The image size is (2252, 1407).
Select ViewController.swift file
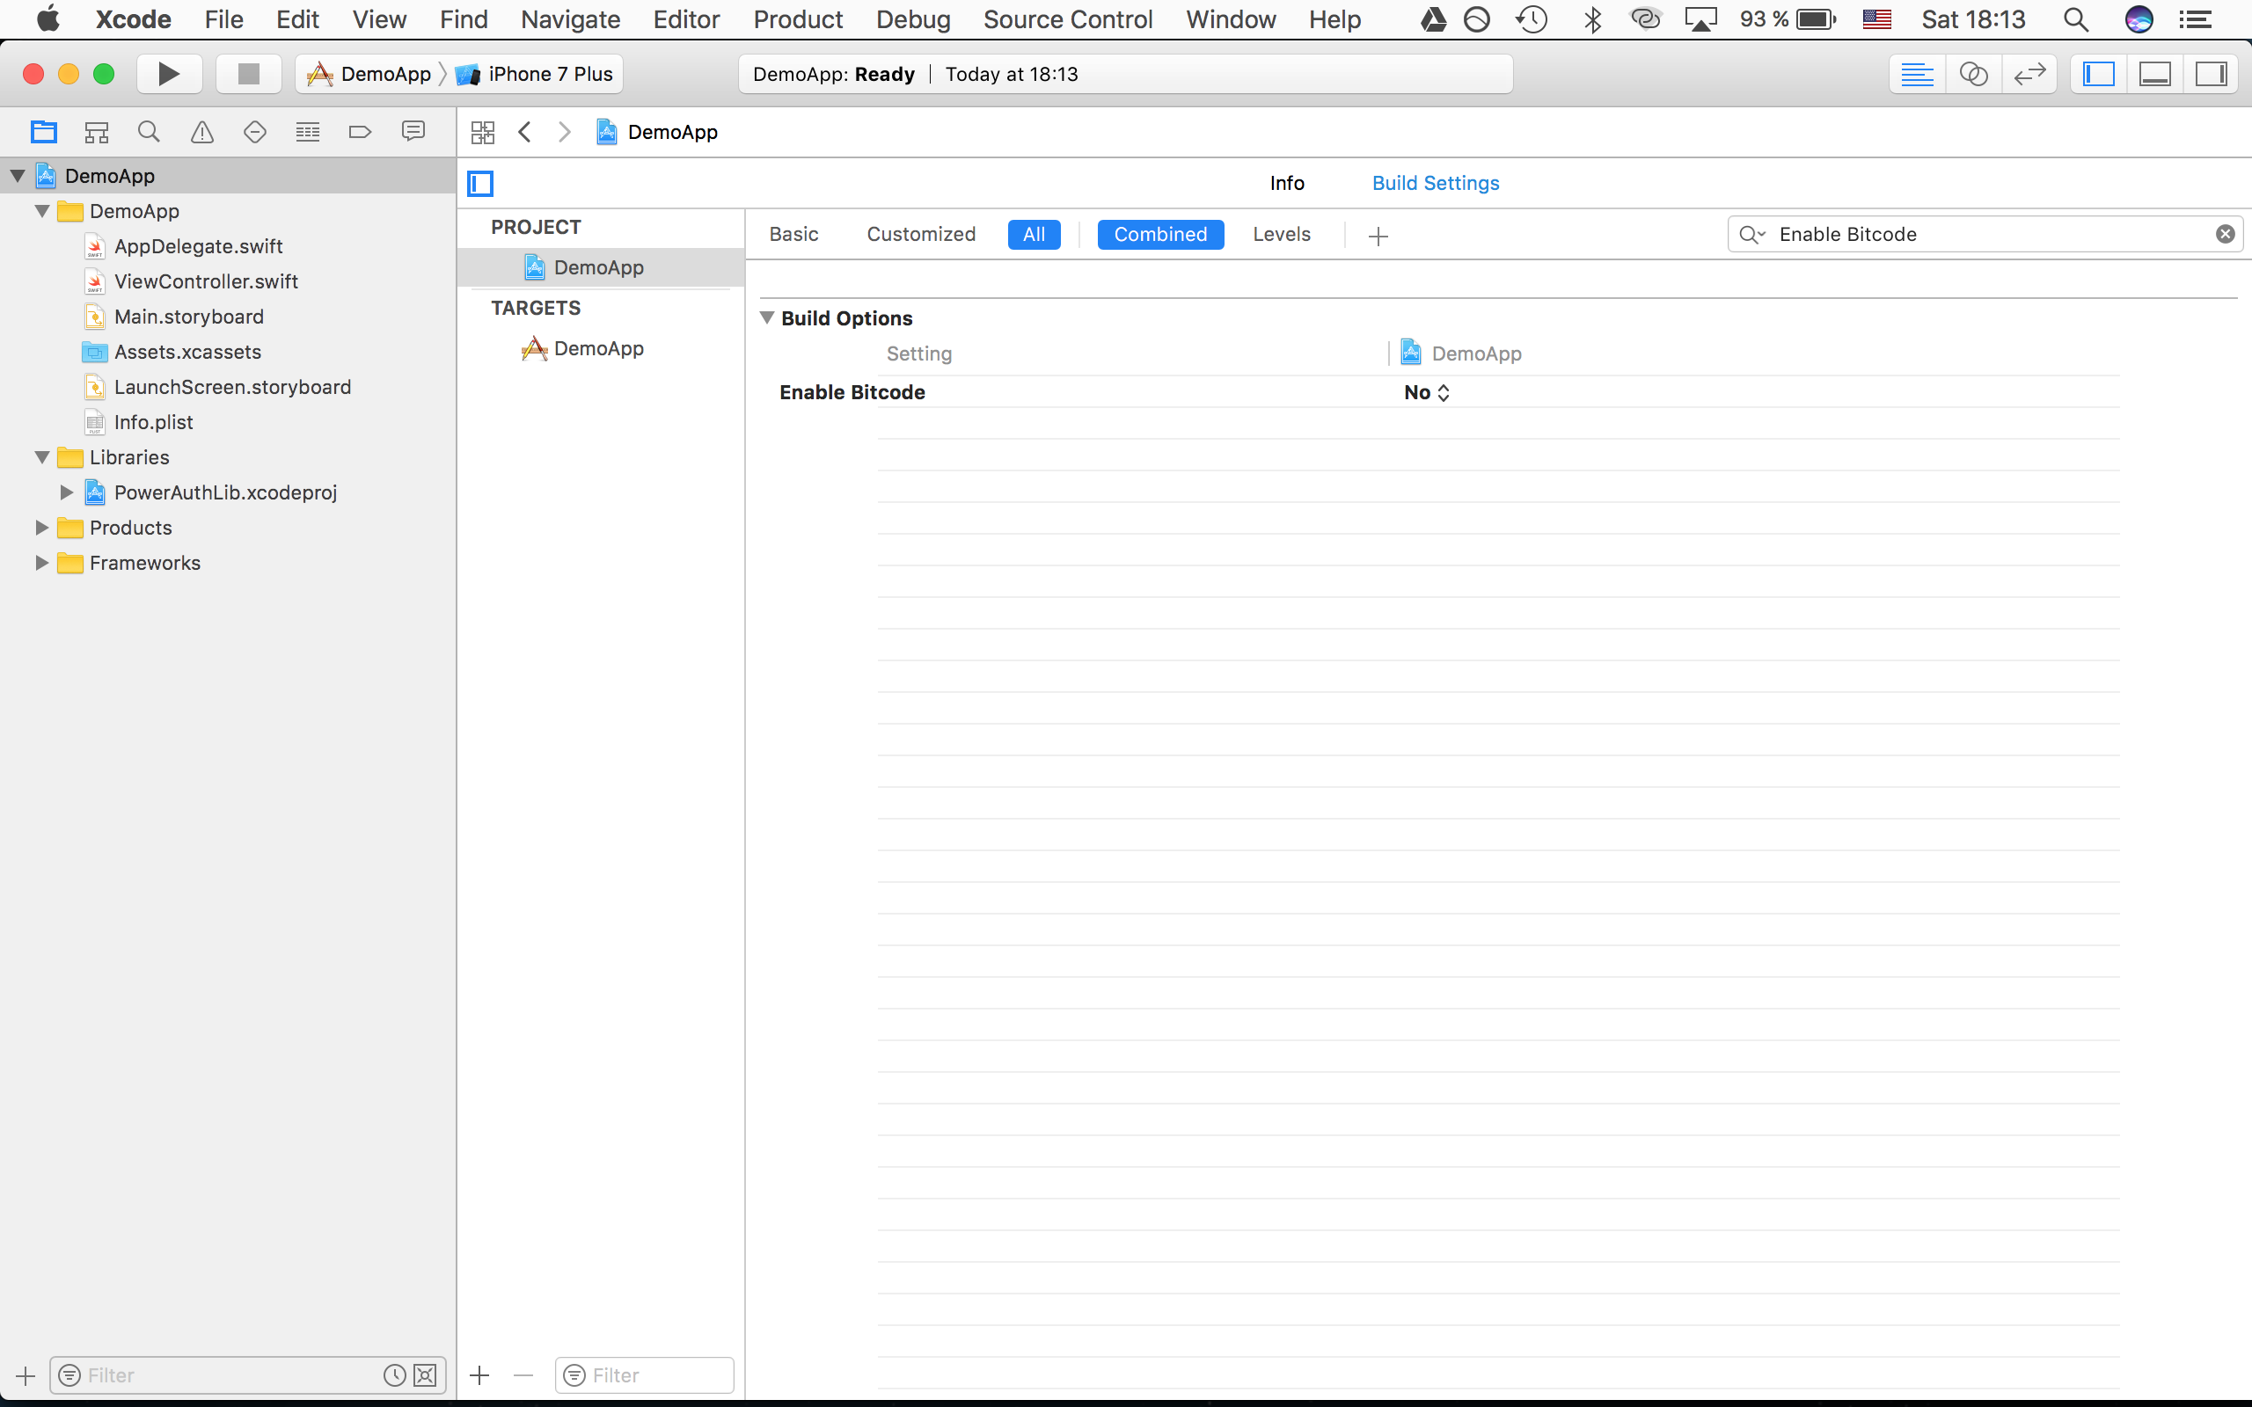[206, 282]
